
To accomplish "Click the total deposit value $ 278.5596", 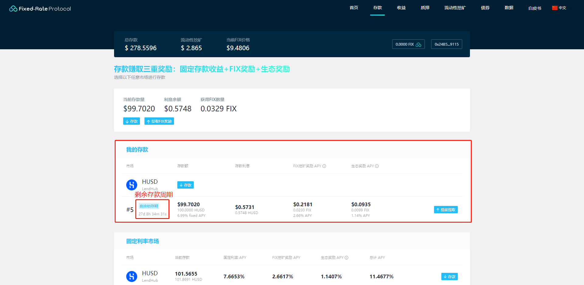I will pyautogui.click(x=141, y=48).
